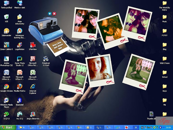Select the Adobe Photoshop CS2 icon

[6, 61]
